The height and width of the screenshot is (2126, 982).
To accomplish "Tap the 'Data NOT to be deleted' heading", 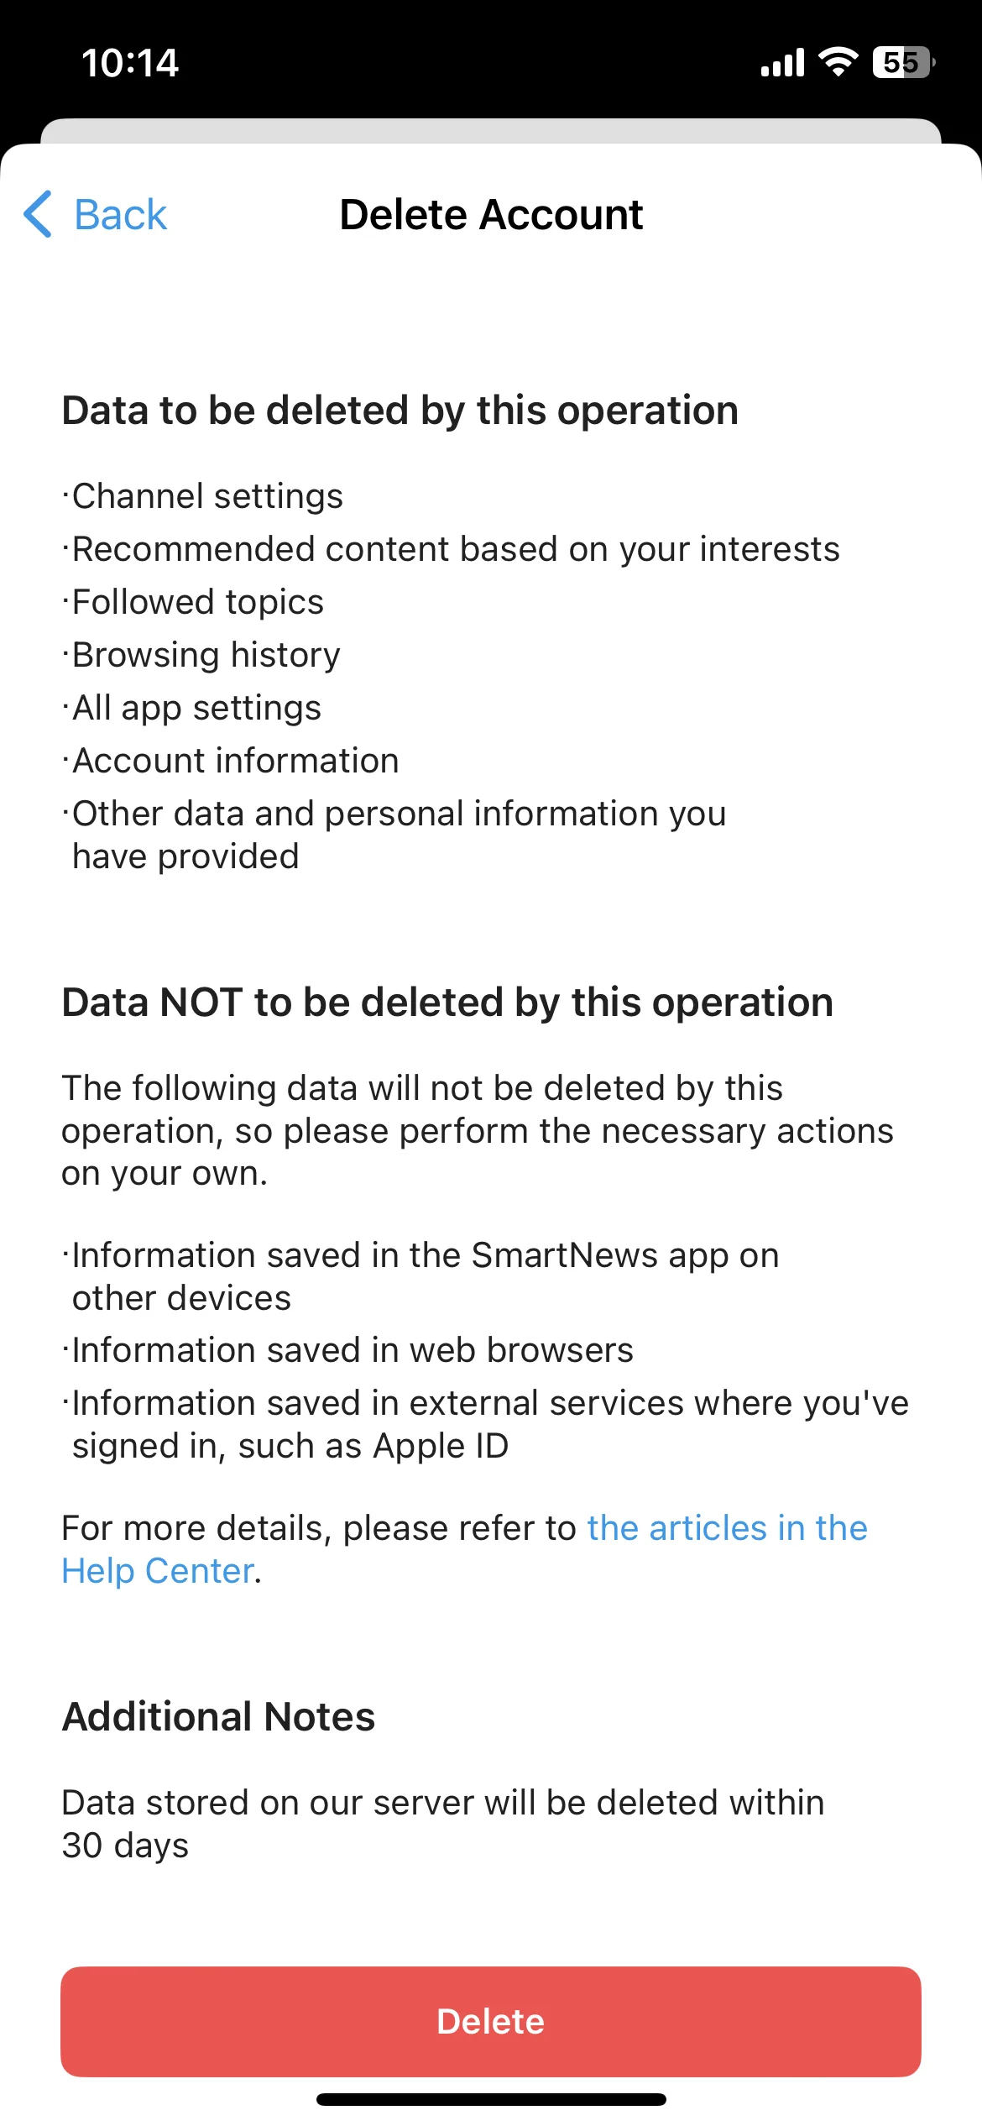I will (447, 1003).
